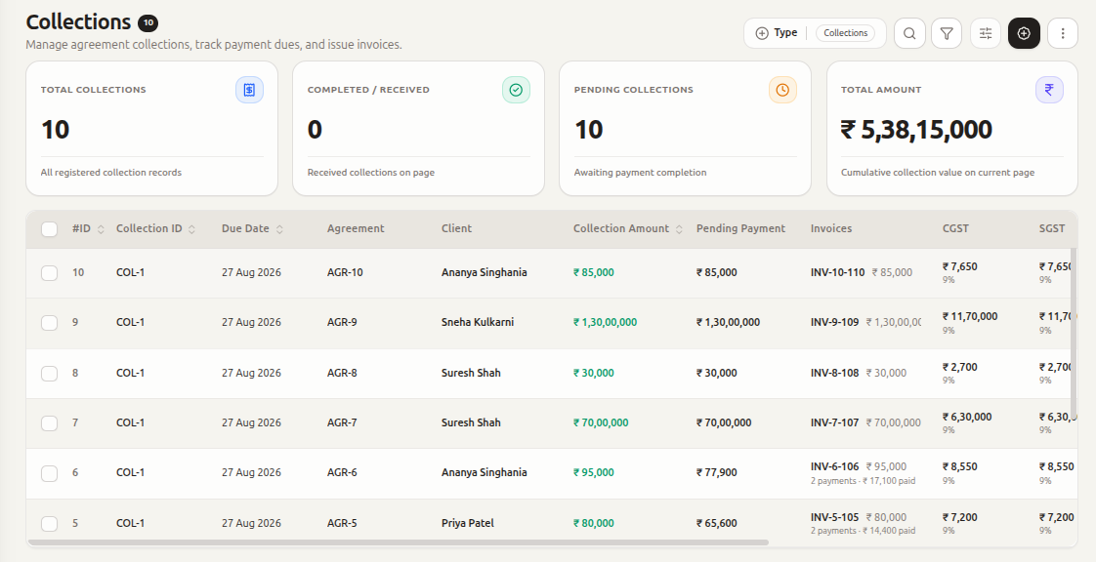Select client Ananya Singhania in row 10
Screen dimensions: 1096x562
coord(484,272)
